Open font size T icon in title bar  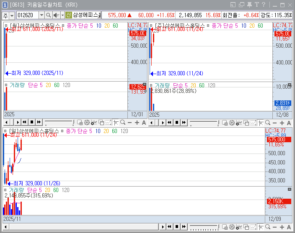tap(256, 5)
